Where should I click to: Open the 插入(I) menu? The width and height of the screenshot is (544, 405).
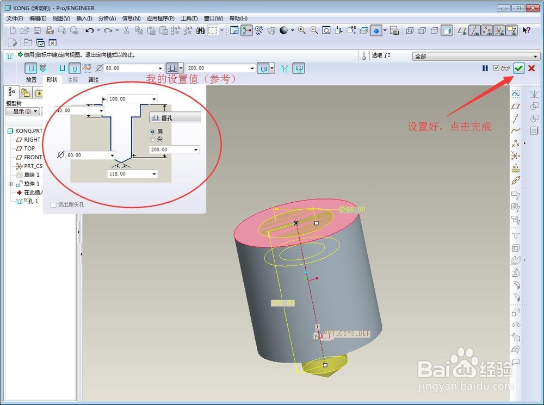84,18
